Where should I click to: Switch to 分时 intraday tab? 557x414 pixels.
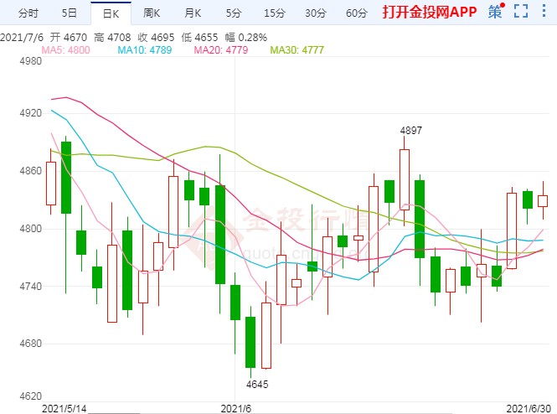[28, 13]
